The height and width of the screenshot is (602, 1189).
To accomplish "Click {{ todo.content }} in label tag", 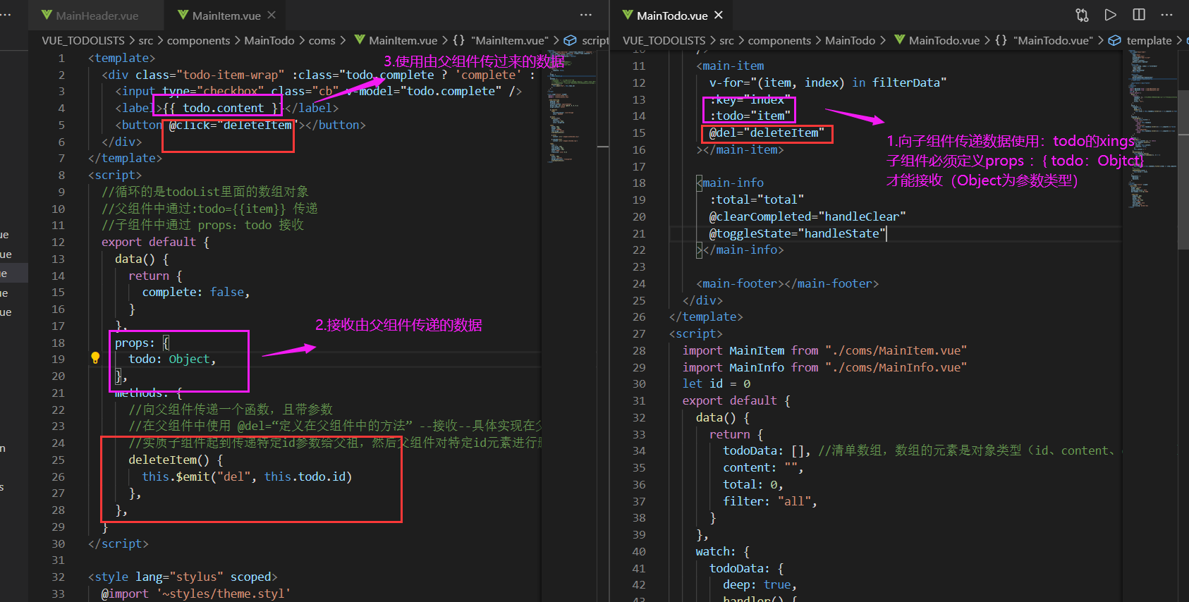I will (x=223, y=108).
